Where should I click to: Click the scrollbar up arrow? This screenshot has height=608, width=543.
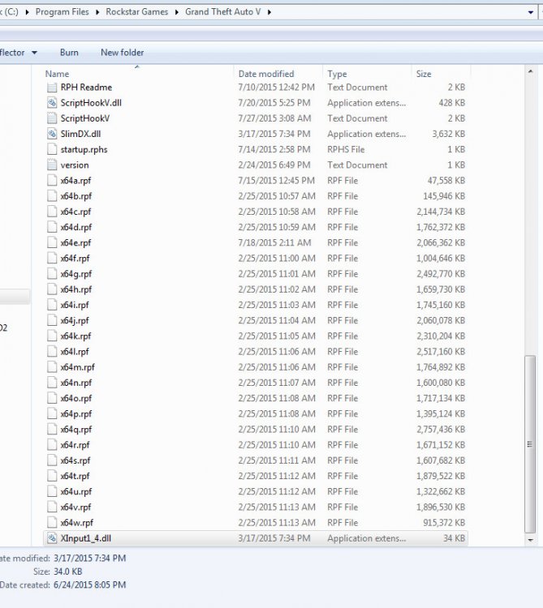(530, 71)
